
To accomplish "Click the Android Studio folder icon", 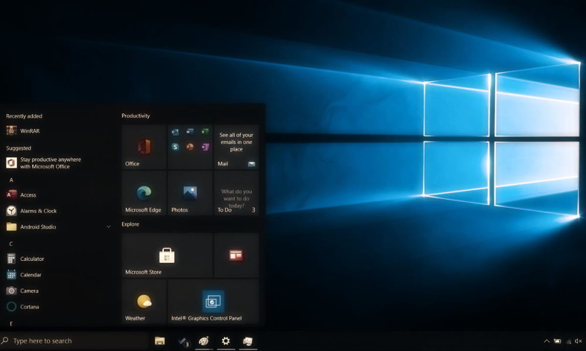I will 11,227.
